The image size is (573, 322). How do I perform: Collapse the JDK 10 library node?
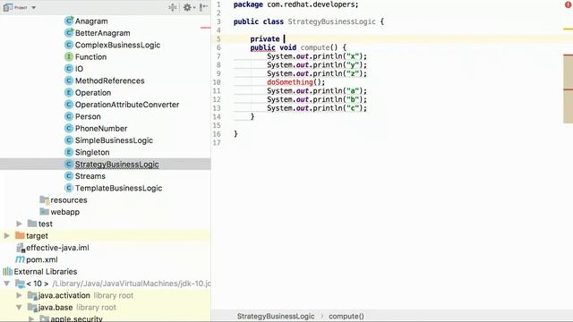click(x=6, y=284)
